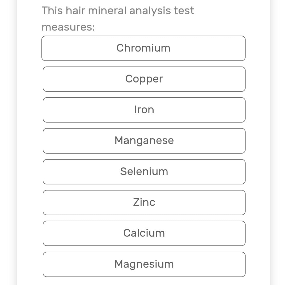
Task: Click the 'Magnesium' text label
Action: pos(144,264)
